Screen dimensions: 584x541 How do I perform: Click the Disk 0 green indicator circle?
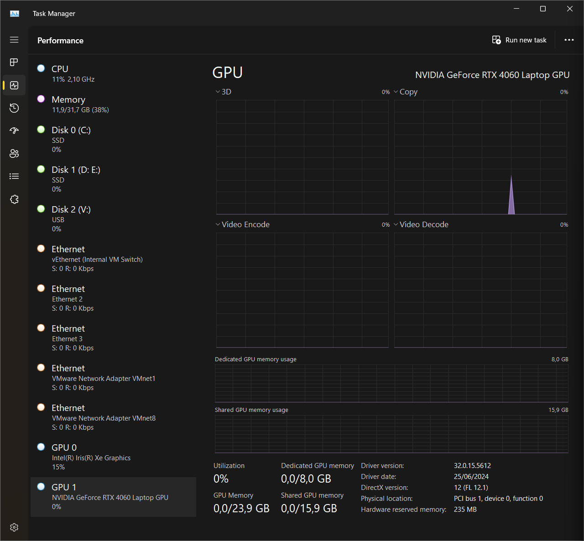point(41,129)
